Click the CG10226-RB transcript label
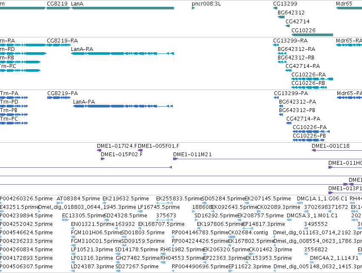 click(x=308, y=83)
